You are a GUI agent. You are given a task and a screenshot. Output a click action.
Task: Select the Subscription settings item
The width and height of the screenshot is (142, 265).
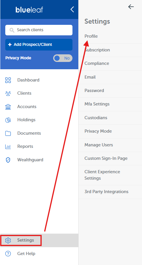(110, 50)
